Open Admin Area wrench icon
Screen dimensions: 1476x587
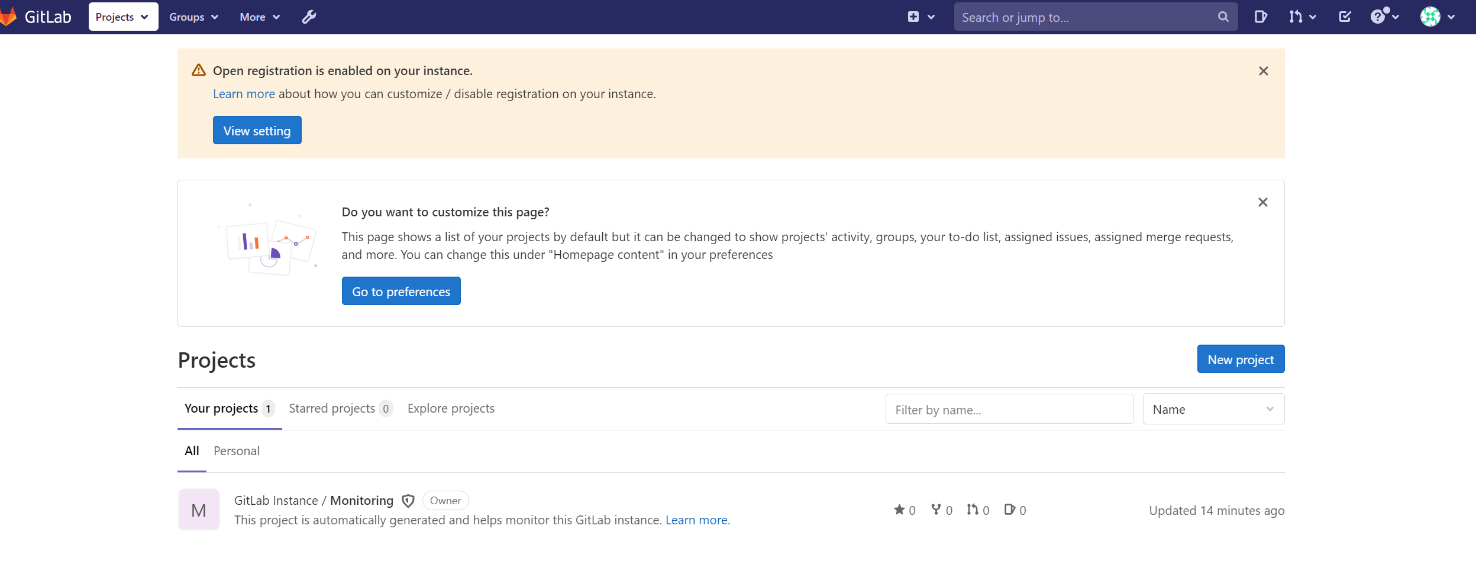pos(309,17)
